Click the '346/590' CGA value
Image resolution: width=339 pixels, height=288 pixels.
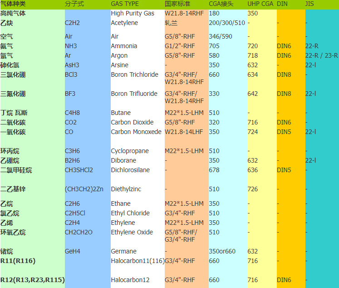tap(220, 37)
